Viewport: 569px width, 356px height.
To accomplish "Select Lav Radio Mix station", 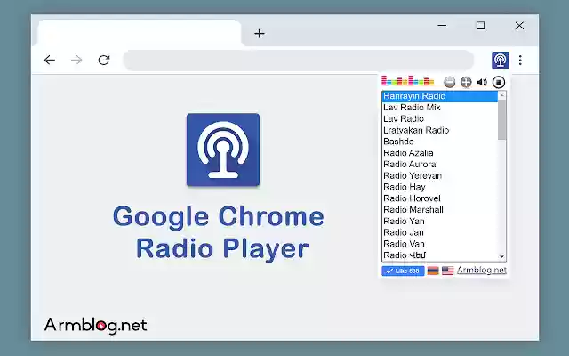I will pos(440,108).
